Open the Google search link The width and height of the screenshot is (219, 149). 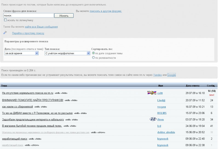tap(171, 75)
